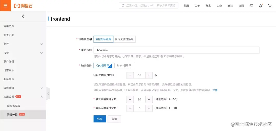The width and height of the screenshot is (276, 131).
Task: Click the search magnifier icon
Action: (123, 6)
